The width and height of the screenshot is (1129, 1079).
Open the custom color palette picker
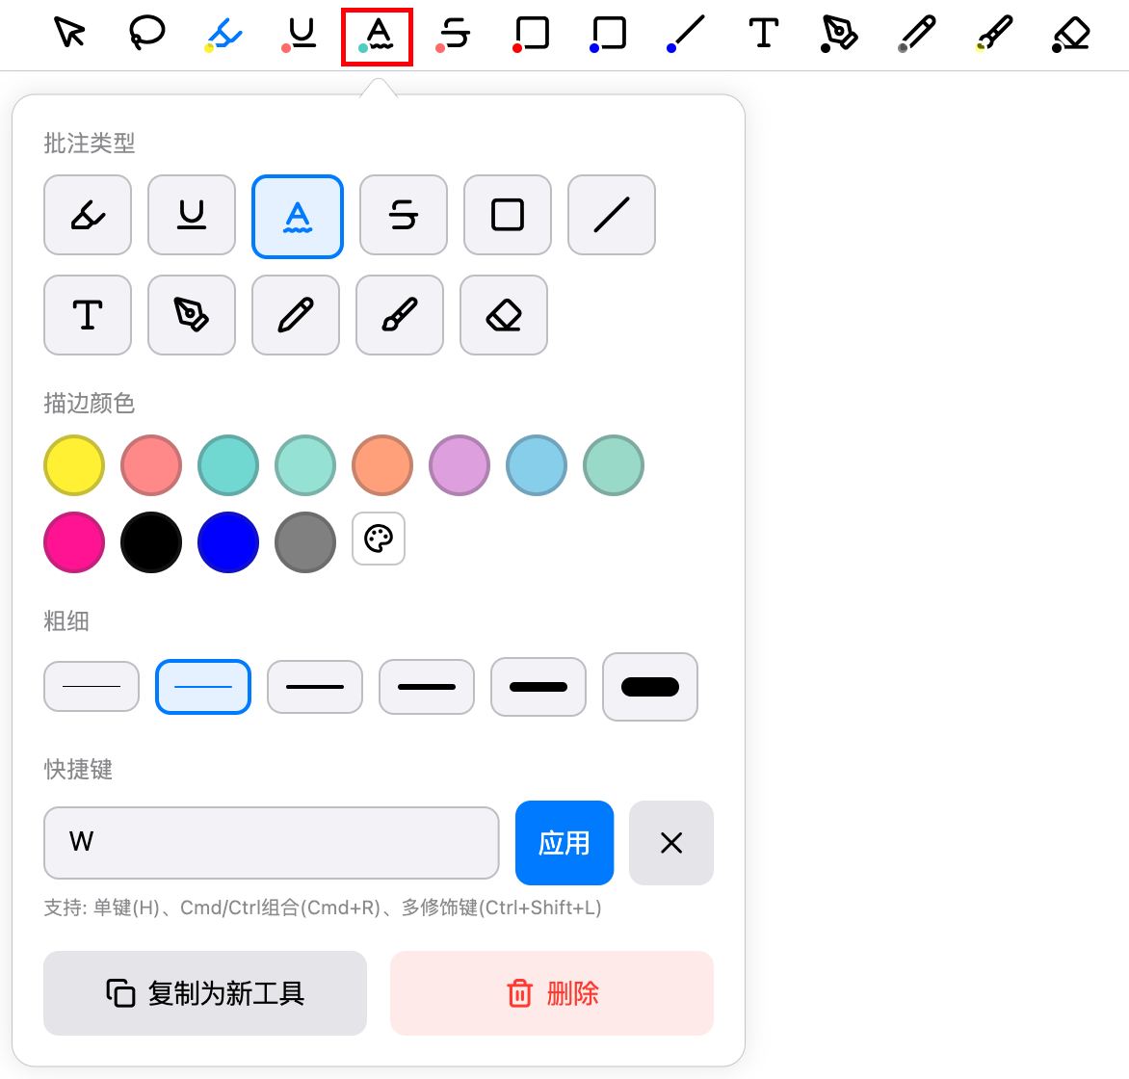[379, 539]
